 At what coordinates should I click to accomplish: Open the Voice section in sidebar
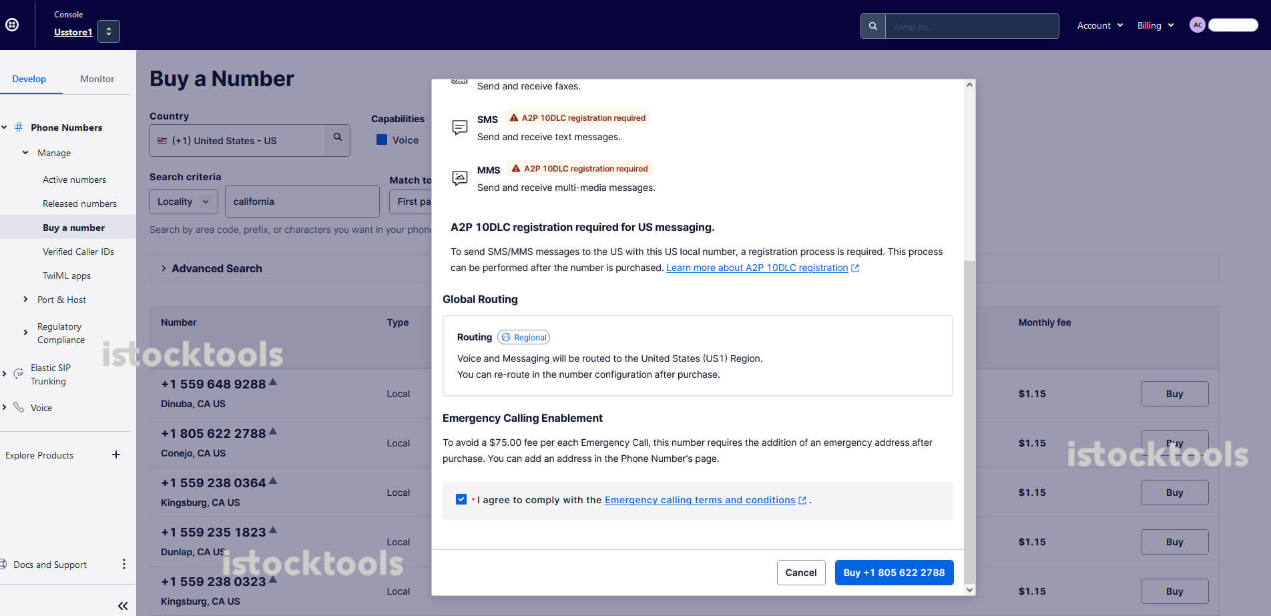tap(41, 408)
